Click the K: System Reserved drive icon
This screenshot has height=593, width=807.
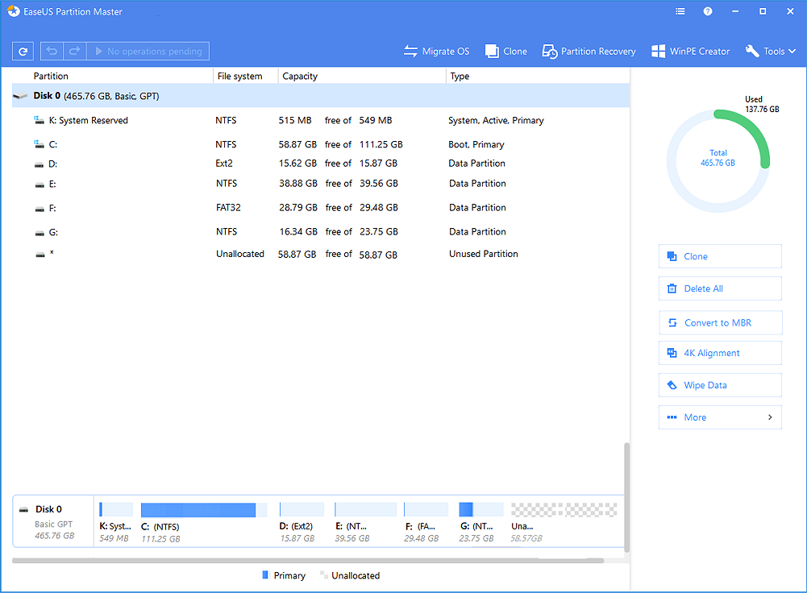coord(39,119)
